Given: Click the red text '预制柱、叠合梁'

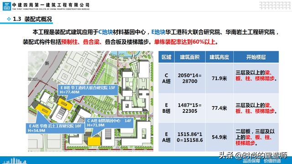Looking at the screenshot, I should pyautogui.click(x=80, y=42).
